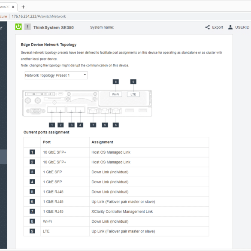
Task: Click 'Up Link (Failover pair master or slave)' for LTE
Action: [123, 231]
